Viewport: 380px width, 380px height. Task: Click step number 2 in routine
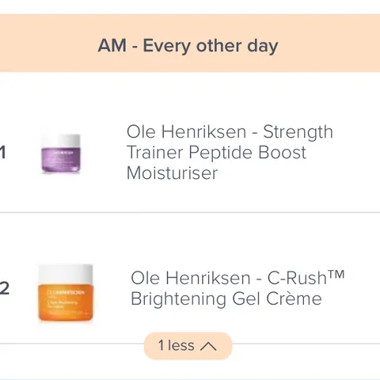pos(5,288)
